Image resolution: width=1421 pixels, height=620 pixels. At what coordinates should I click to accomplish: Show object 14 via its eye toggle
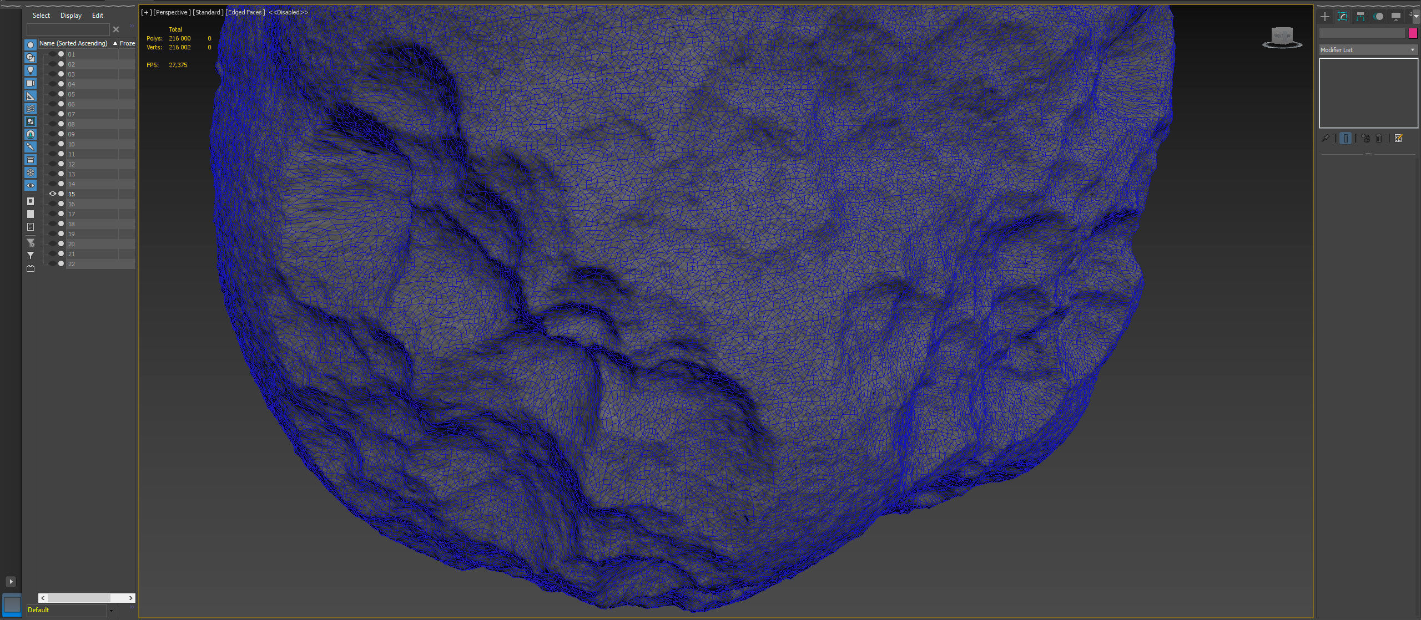(x=53, y=184)
